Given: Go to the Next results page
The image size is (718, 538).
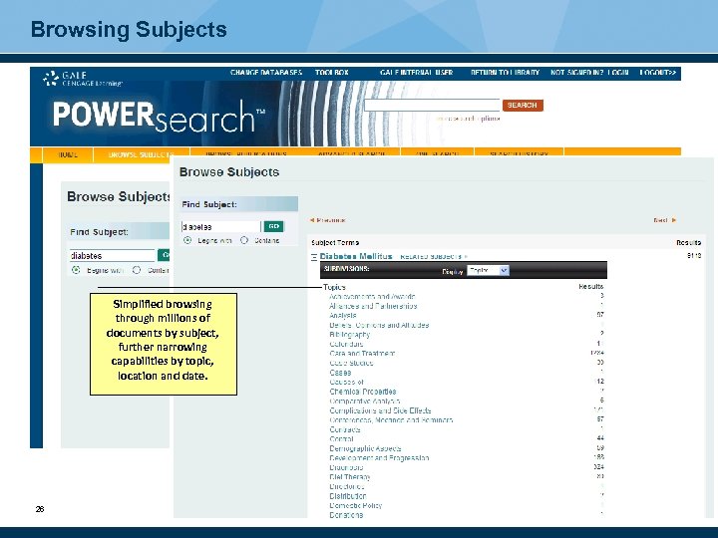Looking at the screenshot, I should click(665, 220).
